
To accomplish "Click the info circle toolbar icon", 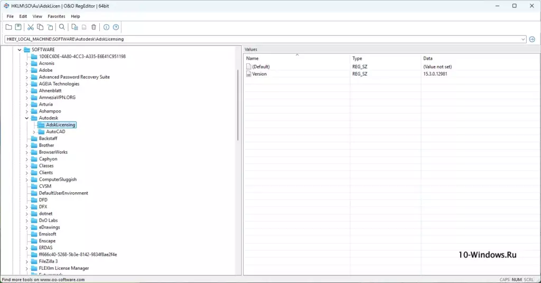I will 106,27.
